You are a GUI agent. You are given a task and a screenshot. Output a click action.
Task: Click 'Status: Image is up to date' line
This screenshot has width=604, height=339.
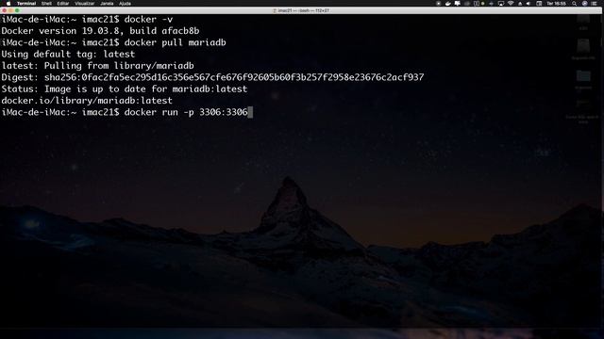[x=125, y=89]
